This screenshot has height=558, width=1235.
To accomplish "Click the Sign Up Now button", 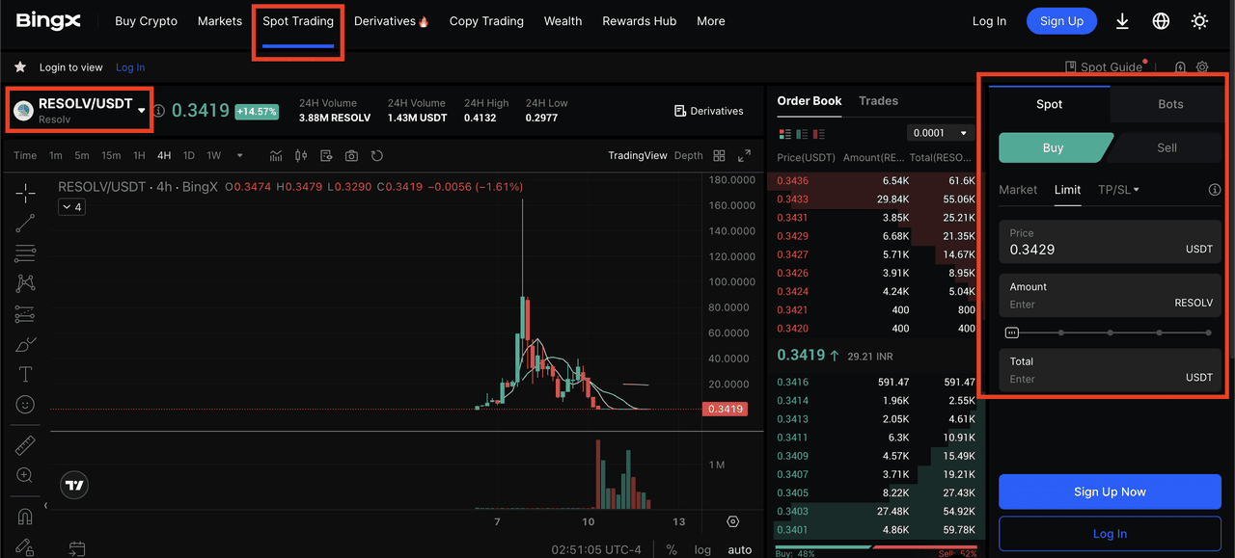I will pyautogui.click(x=1110, y=492).
